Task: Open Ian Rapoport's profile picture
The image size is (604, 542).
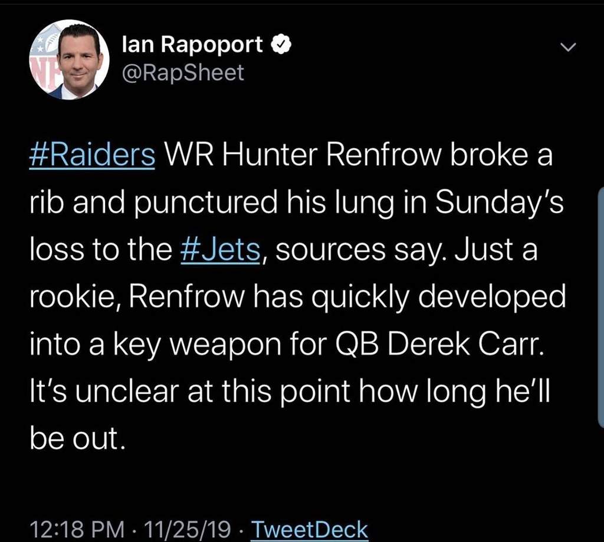Action: 70,60
